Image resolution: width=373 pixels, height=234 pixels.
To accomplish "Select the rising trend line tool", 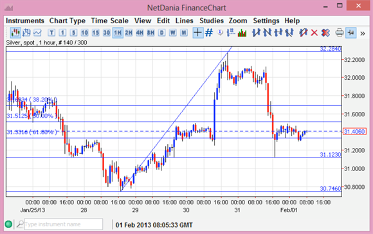I will click(256, 33).
